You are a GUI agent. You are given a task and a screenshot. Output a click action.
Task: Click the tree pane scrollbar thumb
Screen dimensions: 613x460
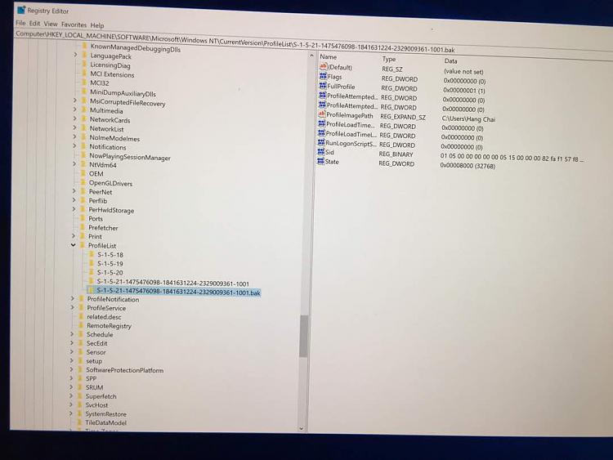tap(304, 336)
